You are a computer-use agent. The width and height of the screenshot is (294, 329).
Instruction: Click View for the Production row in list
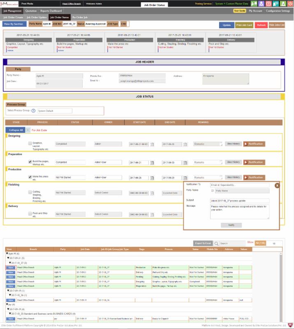pyautogui.click(x=11, y=268)
